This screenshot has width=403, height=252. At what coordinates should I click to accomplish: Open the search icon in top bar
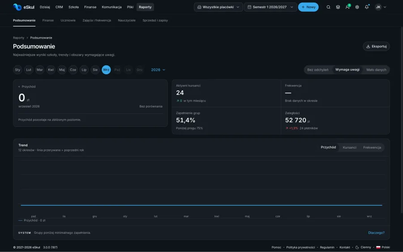coord(328,7)
